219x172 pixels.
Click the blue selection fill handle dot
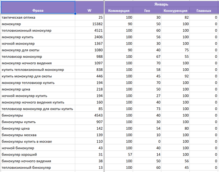(x=75, y=14)
